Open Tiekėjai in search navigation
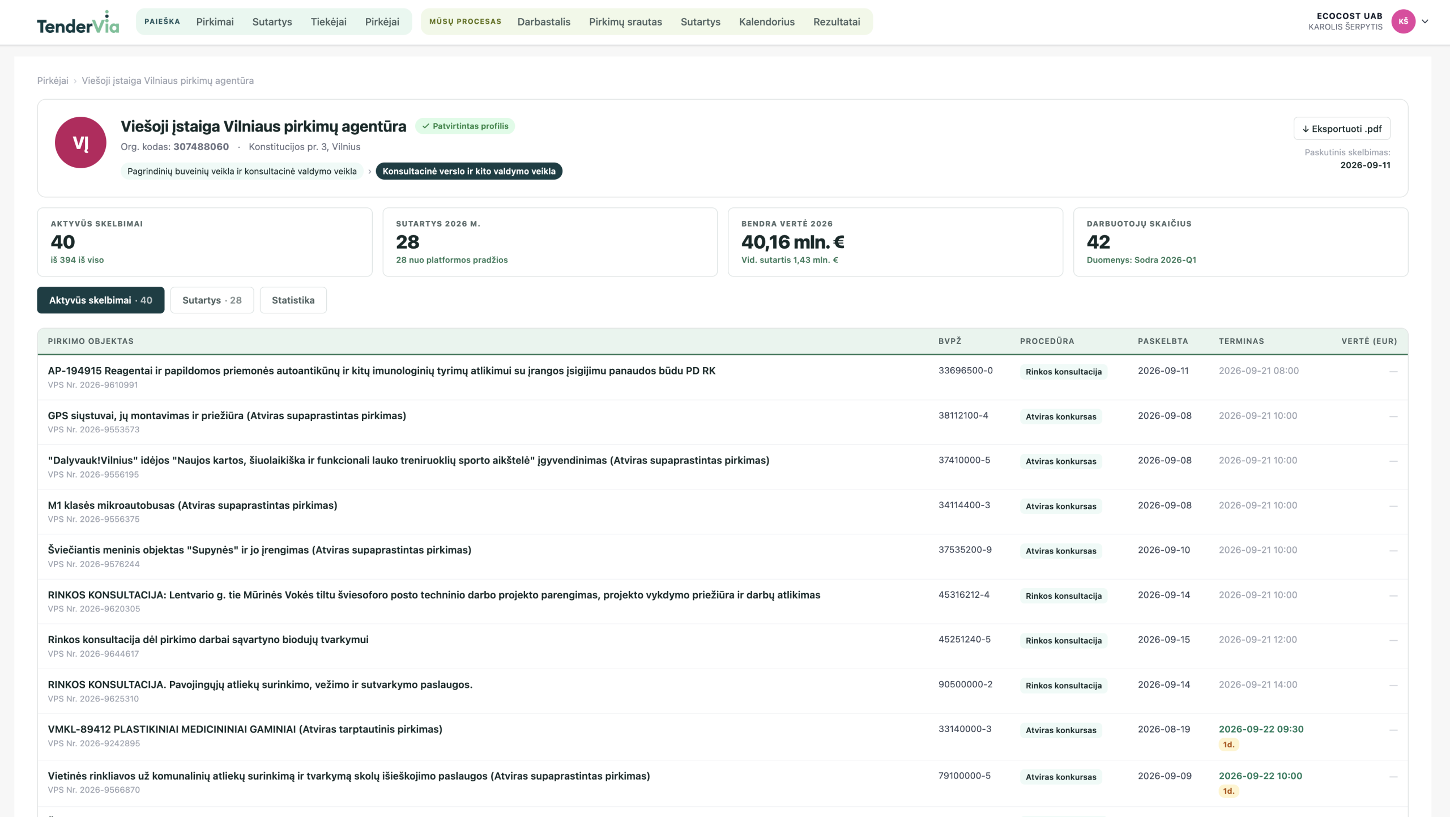Screen dimensions: 1450x817 pos(329,22)
